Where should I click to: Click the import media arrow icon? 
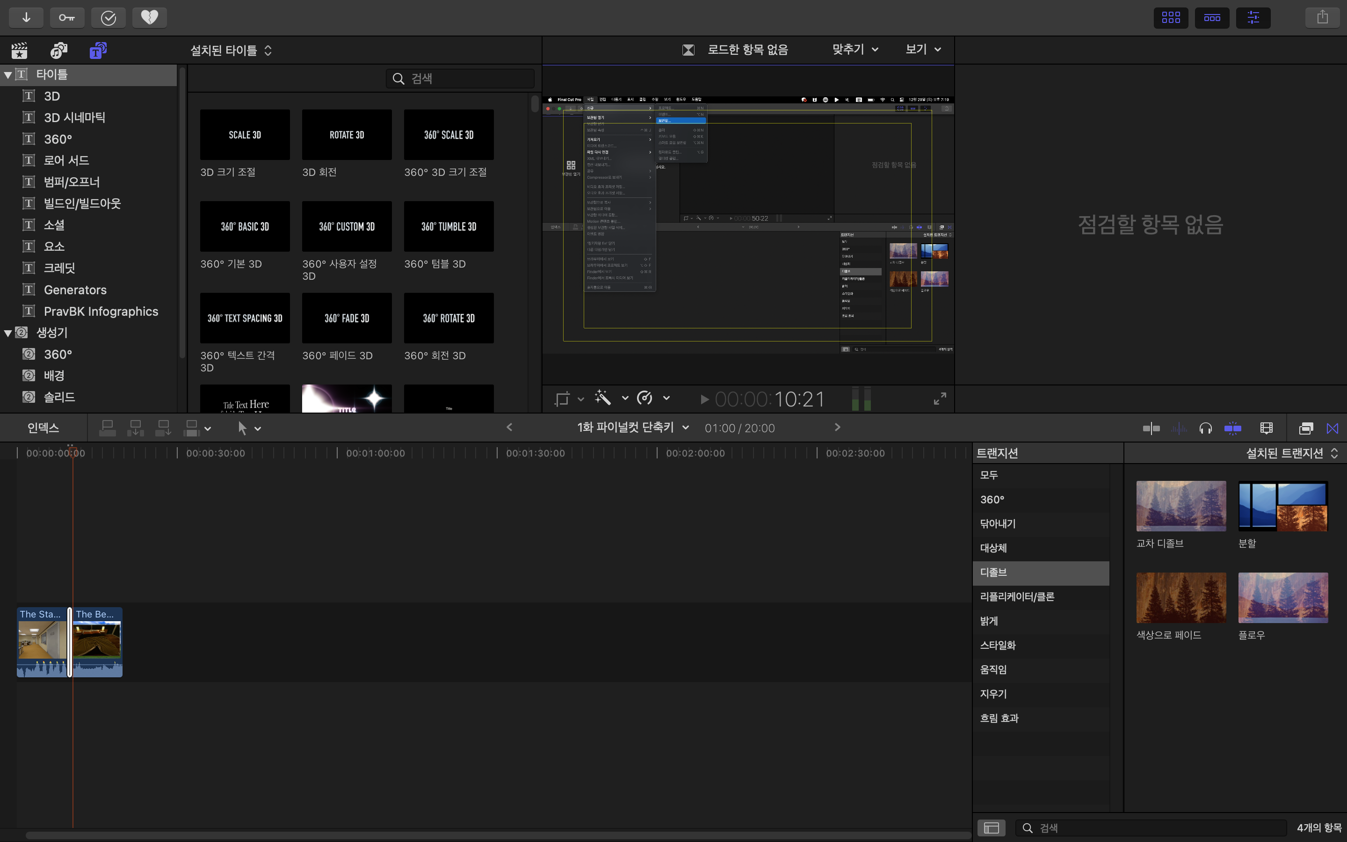(26, 17)
